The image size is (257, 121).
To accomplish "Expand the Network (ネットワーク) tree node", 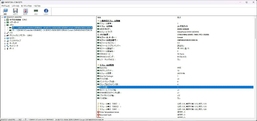I will 5,46.
